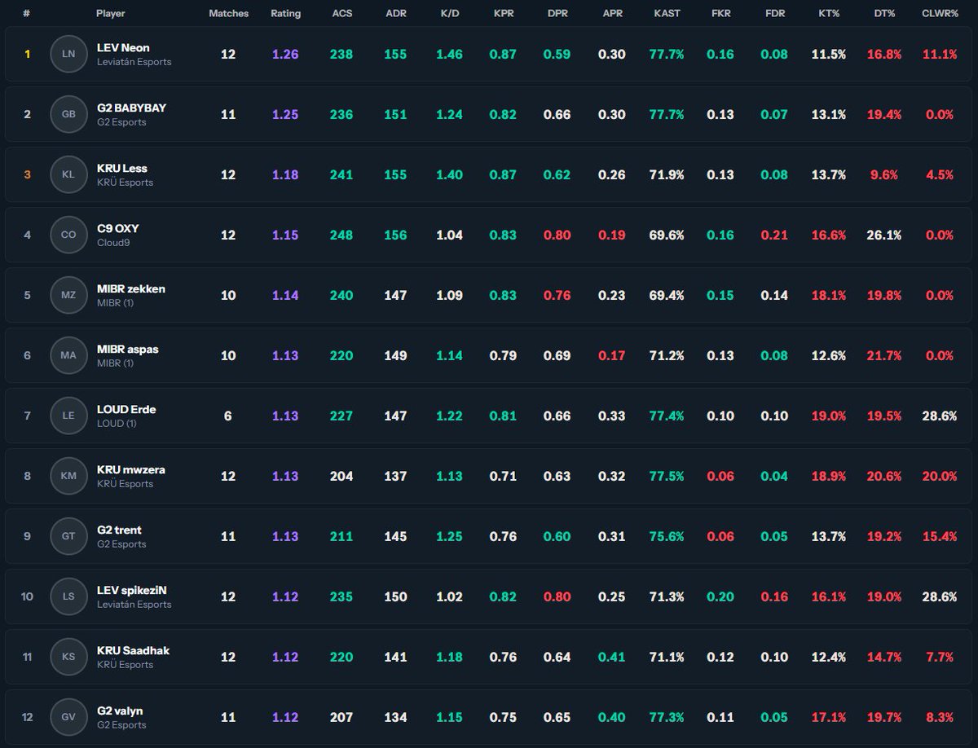Open LOUD Erde player profile
The height and width of the screenshot is (748, 978).
[126, 410]
